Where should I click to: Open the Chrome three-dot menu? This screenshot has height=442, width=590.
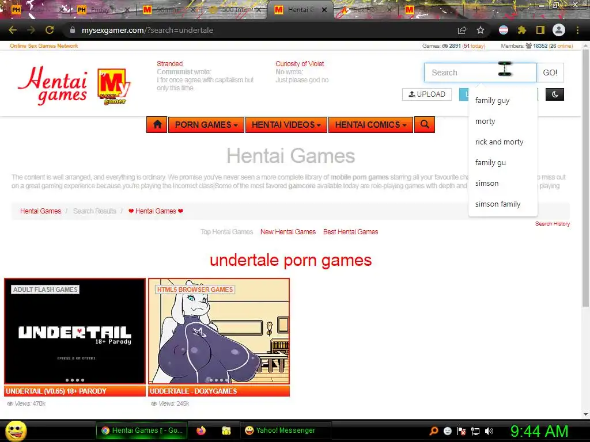577,30
